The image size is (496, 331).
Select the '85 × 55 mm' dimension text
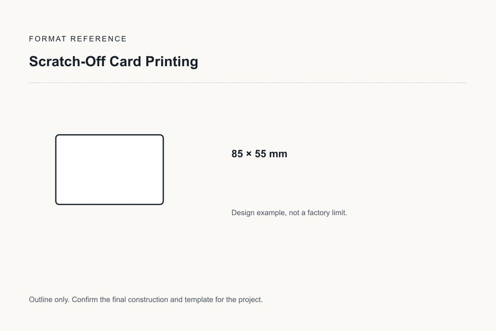[x=260, y=154]
